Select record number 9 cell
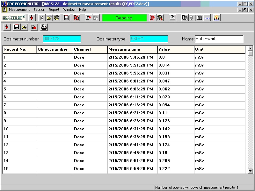 (20, 121)
